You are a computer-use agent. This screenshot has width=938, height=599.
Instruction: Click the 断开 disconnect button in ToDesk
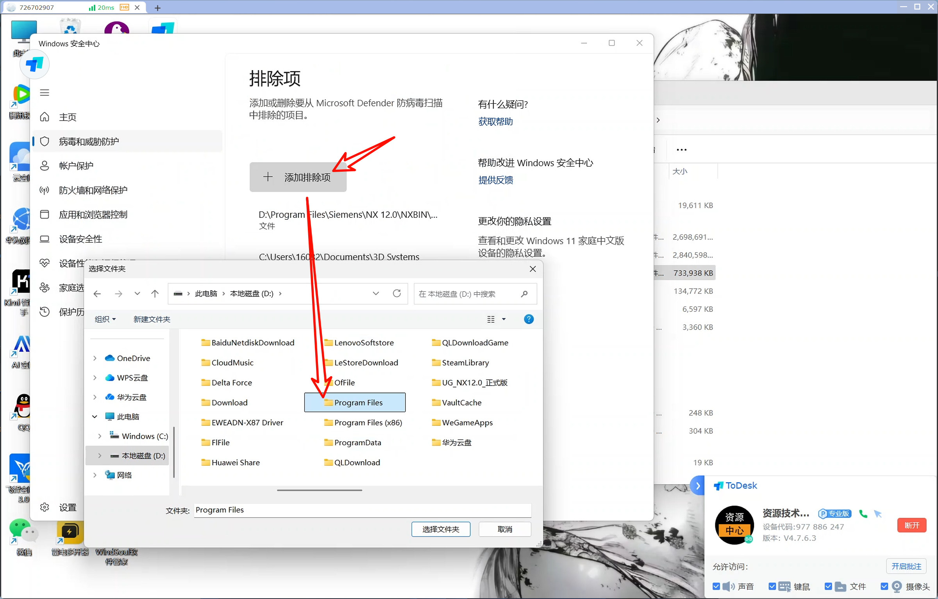911,525
